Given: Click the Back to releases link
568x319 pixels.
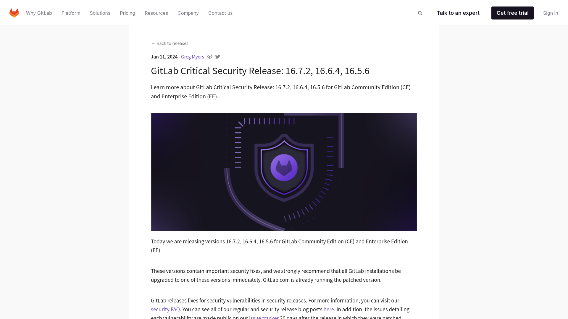Looking at the screenshot, I should point(170,43).
